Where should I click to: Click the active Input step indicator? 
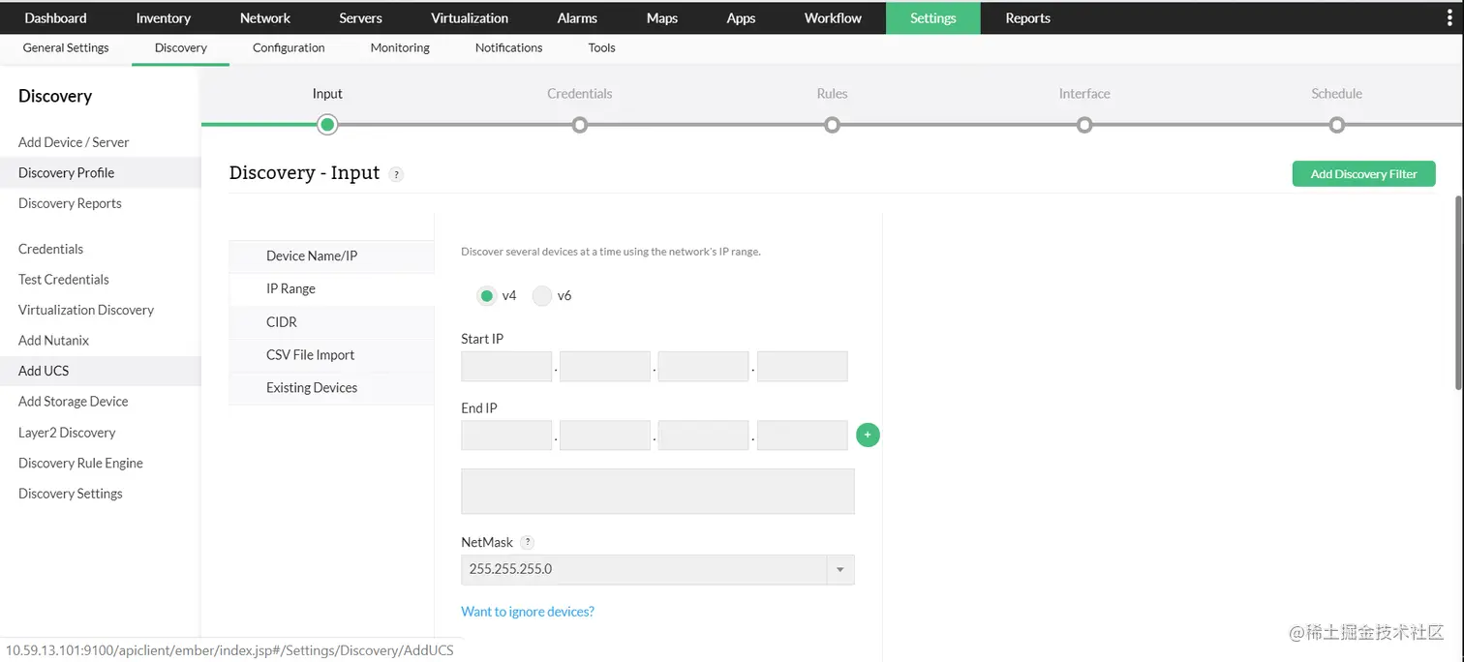[x=326, y=125]
